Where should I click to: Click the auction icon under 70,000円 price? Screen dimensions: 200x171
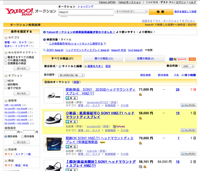[x=140, y=143]
